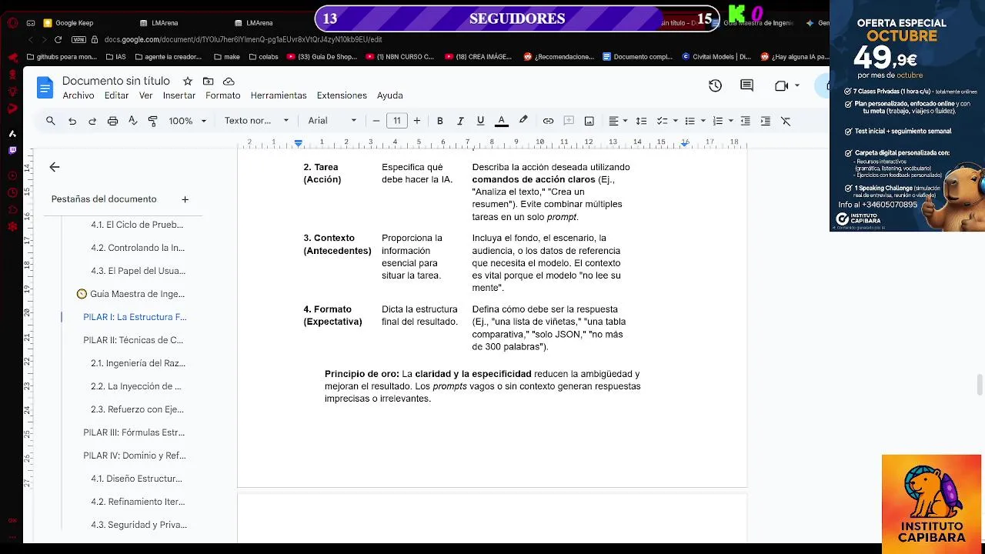The height and width of the screenshot is (554, 985).
Task: Open the Arial font dropdown
Action: click(x=332, y=121)
